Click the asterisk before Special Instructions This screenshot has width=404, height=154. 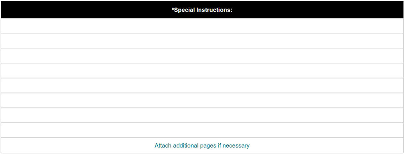point(173,9)
